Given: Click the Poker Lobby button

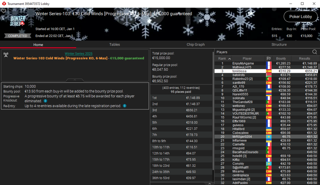Looking at the screenshot, I should [x=301, y=17].
